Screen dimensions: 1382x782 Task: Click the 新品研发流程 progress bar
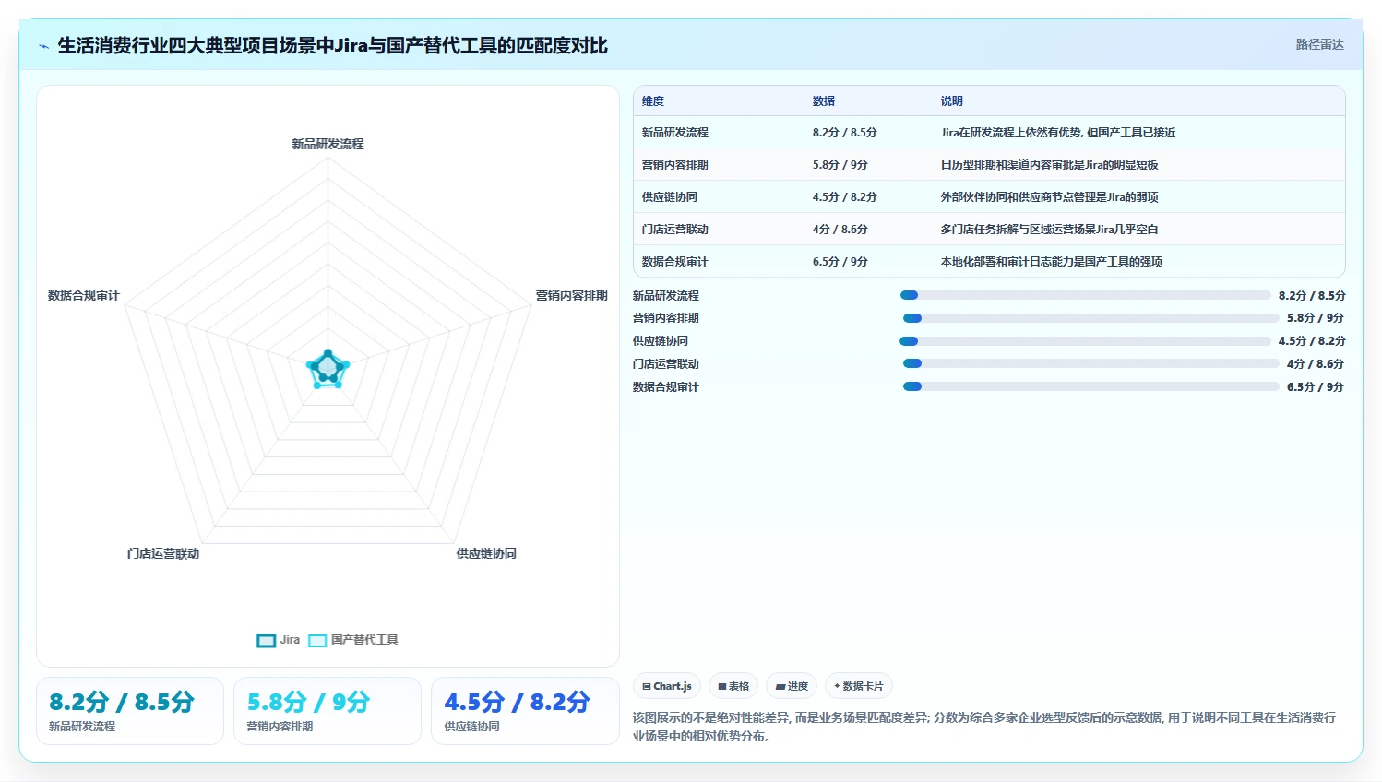click(1085, 295)
